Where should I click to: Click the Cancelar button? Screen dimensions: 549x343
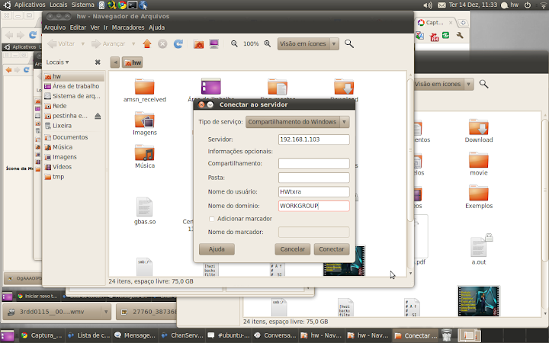pyautogui.click(x=292, y=249)
